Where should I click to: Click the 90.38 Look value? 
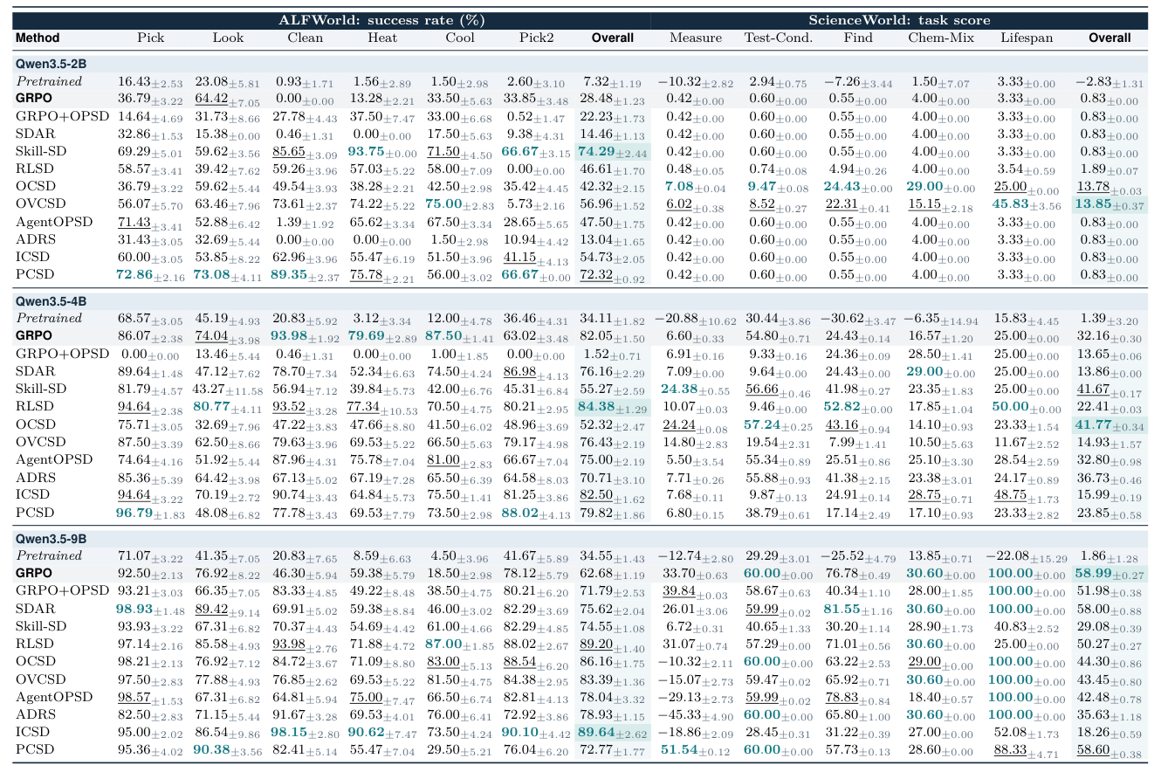[229, 749]
